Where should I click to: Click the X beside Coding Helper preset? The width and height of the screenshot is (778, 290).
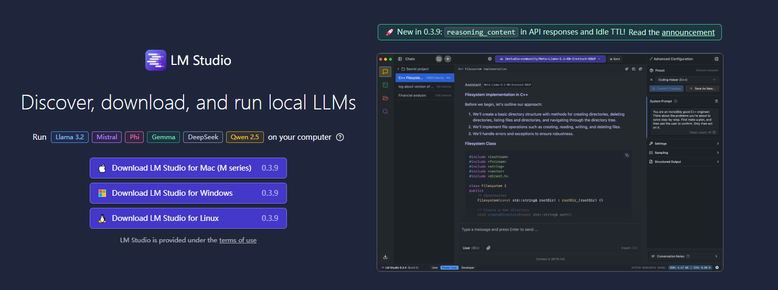point(652,80)
